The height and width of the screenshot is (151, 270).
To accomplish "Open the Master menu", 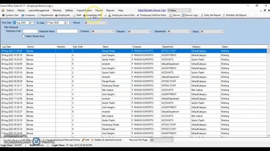I will coord(21,10).
